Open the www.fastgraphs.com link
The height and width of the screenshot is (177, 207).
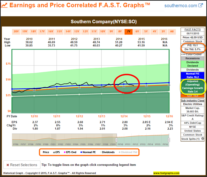pyautogui.click(x=166, y=173)
